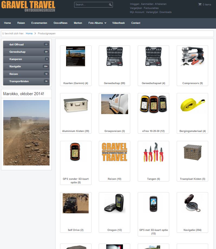This screenshot has height=249, width=216.
Task: Click the Navigatie (204) label
Action: coord(192,230)
